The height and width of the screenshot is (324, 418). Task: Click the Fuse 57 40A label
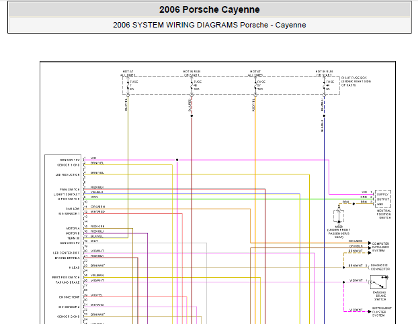261,85
